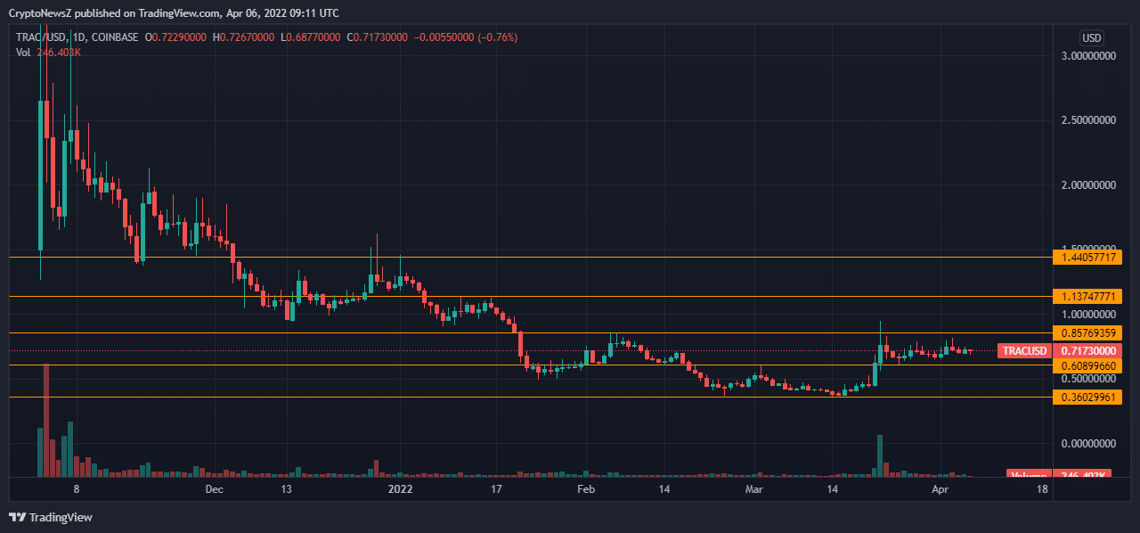This screenshot has width=1140, height=533.
Task: Click the red Volume tag on price axis
Action: pyautogui.click(x=1029, y=474)
